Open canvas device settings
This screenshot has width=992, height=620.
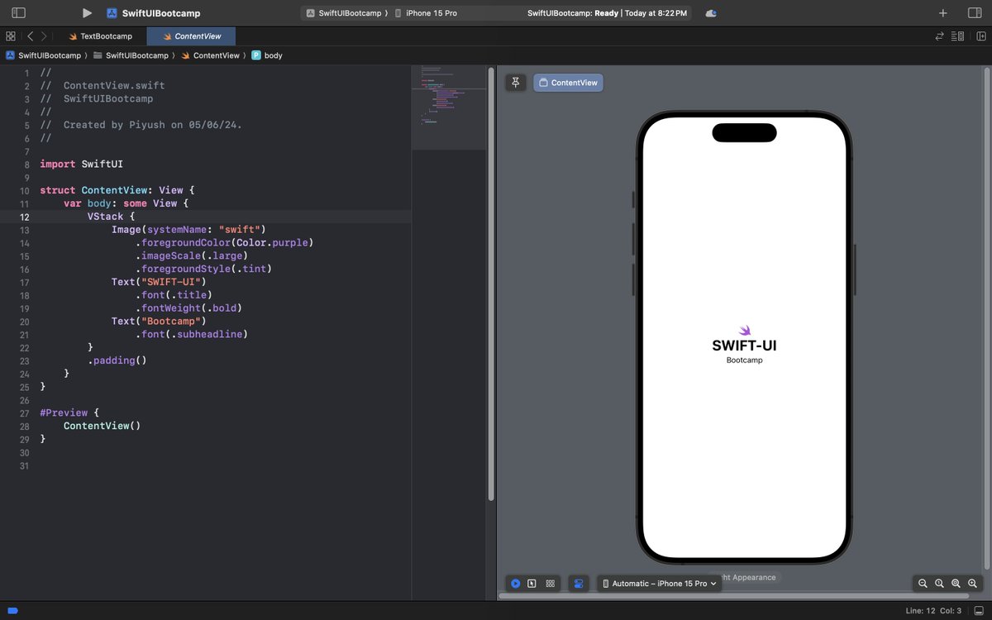tap(579, 583)
